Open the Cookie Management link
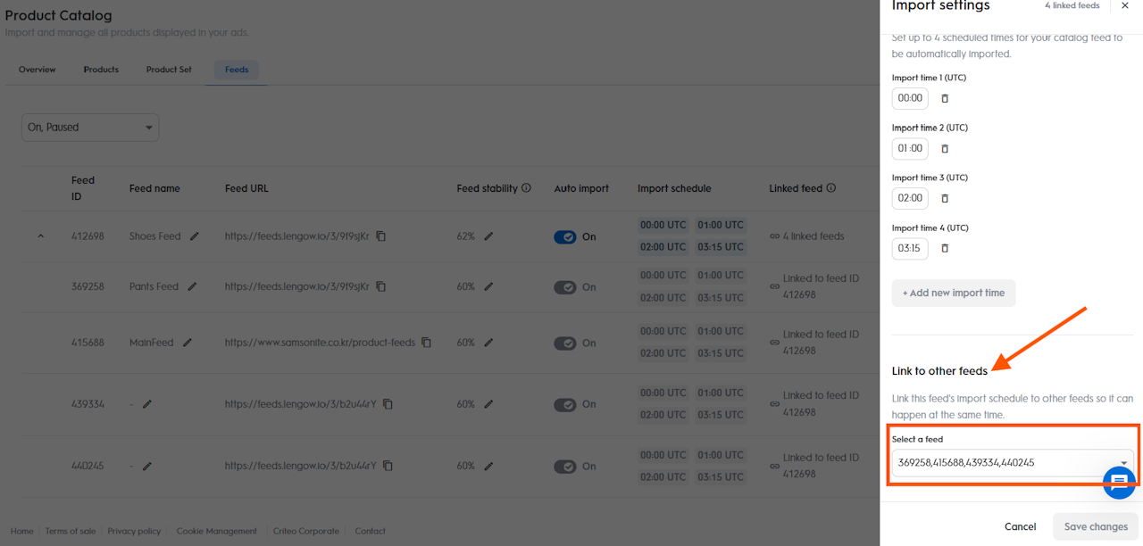The height and width of the screenshot is (546, 1143). (x=217, y=531)
